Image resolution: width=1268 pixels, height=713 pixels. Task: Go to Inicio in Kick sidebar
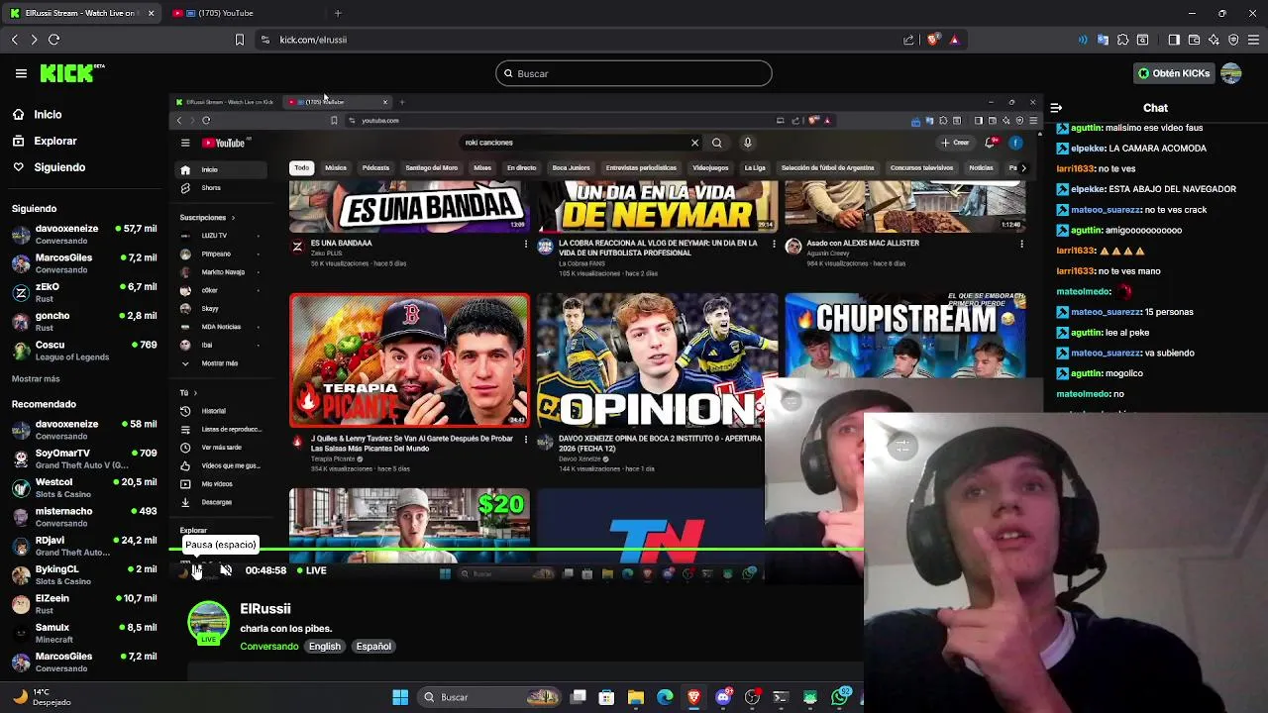pyautogui.click(x=37, y=115)
